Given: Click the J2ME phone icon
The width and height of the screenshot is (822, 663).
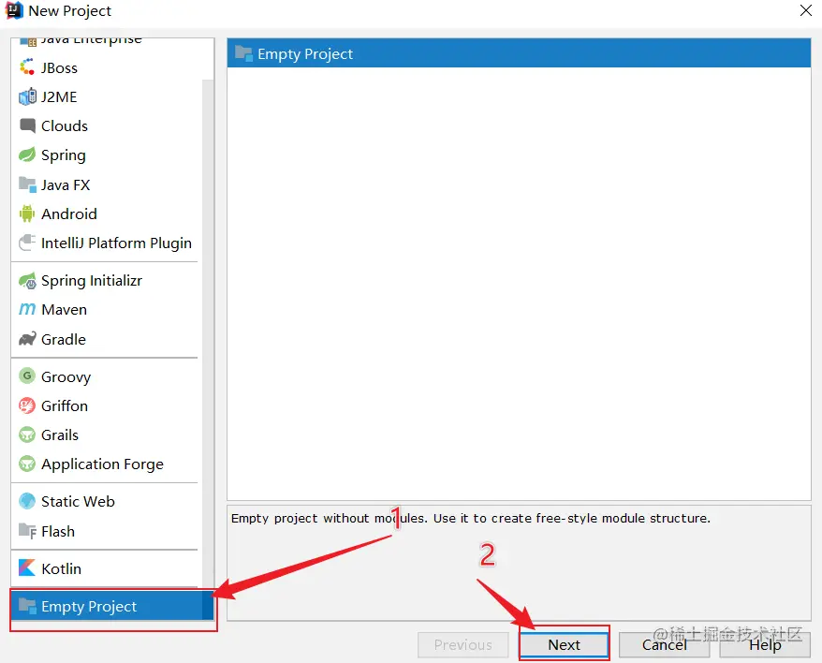Looking at the screenshot, I should [27, 97].
